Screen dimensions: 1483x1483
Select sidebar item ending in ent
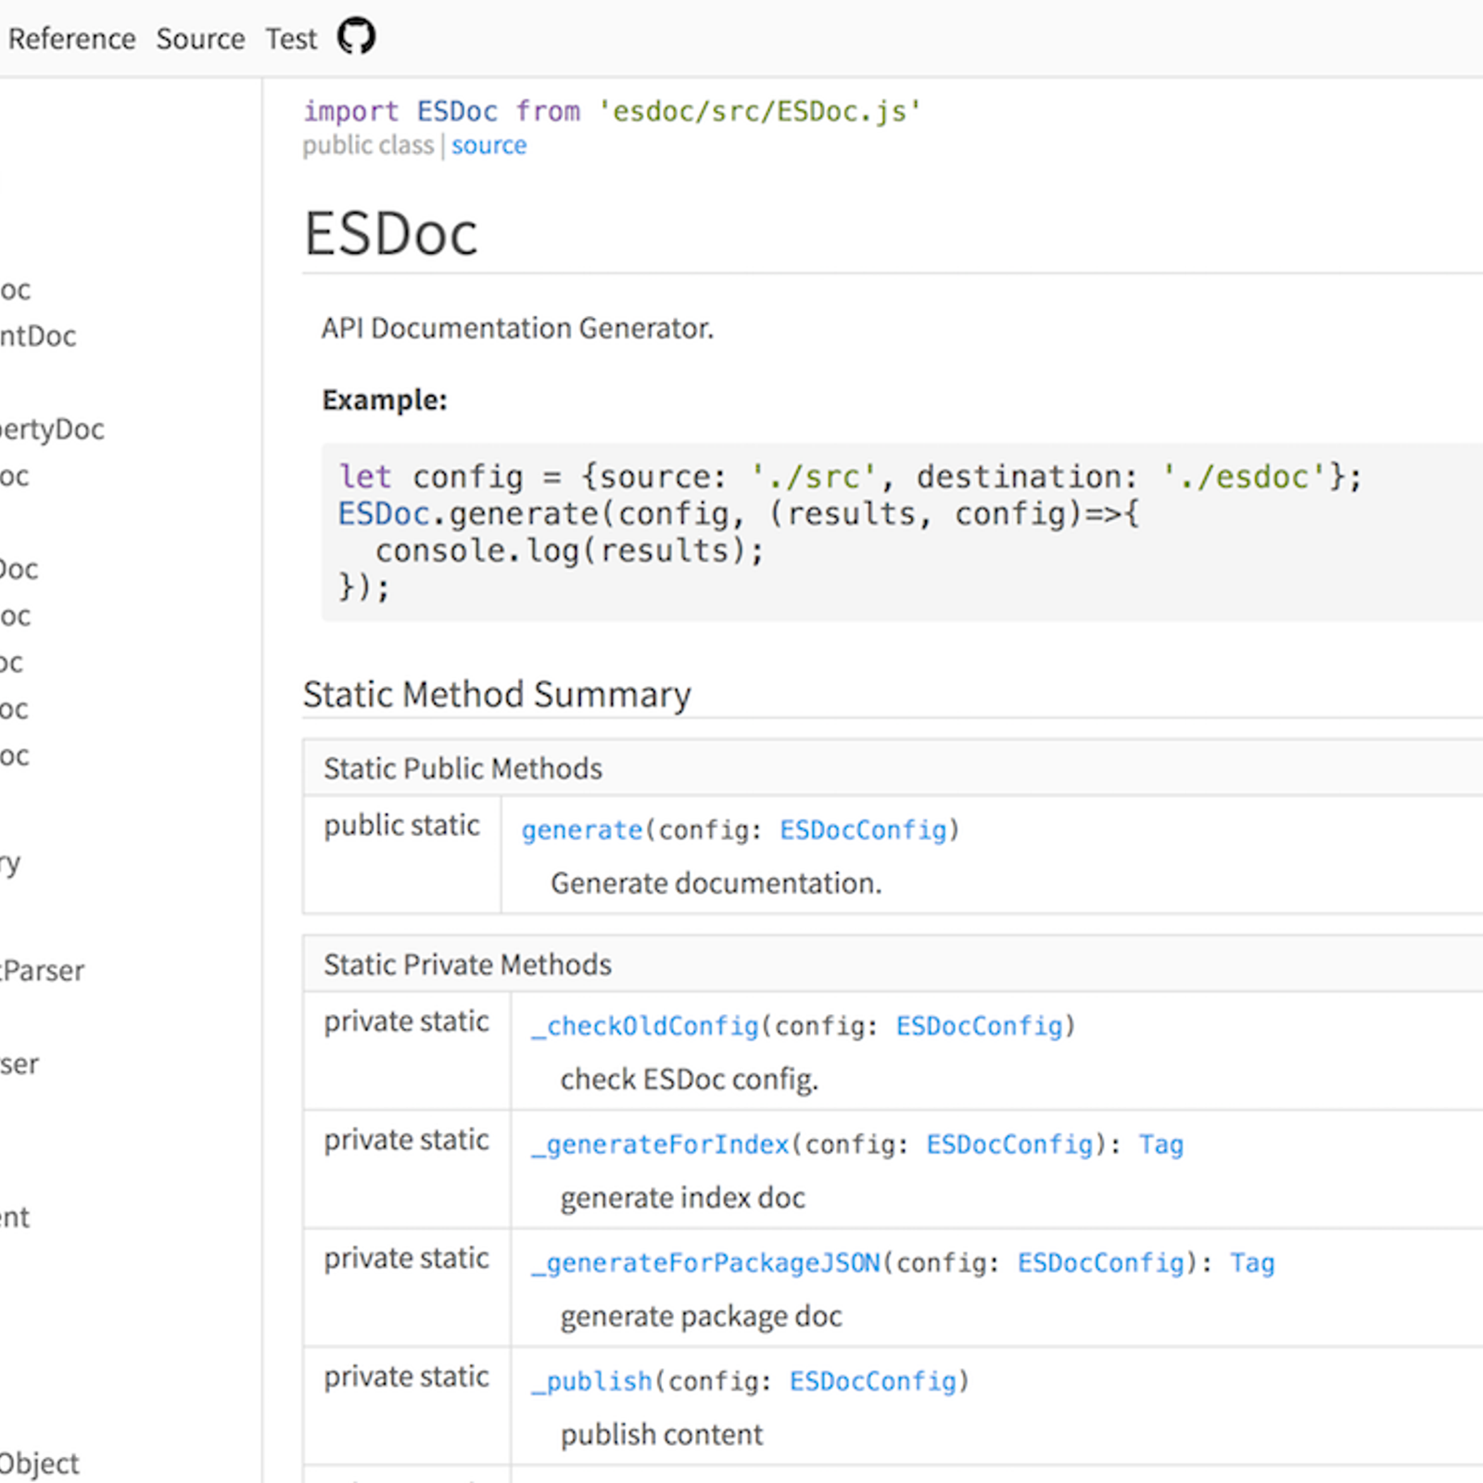click(14, 1217)
